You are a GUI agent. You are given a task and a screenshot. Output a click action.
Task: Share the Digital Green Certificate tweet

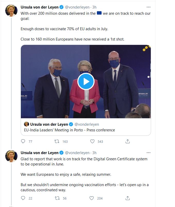click(127, 198)
